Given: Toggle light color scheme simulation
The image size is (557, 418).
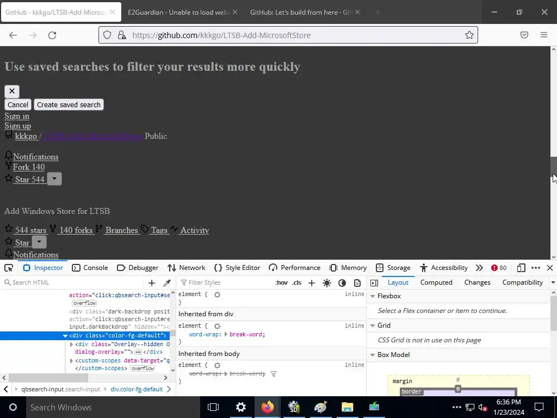Looking at the screenshot, I should click(x=327, y=282).
